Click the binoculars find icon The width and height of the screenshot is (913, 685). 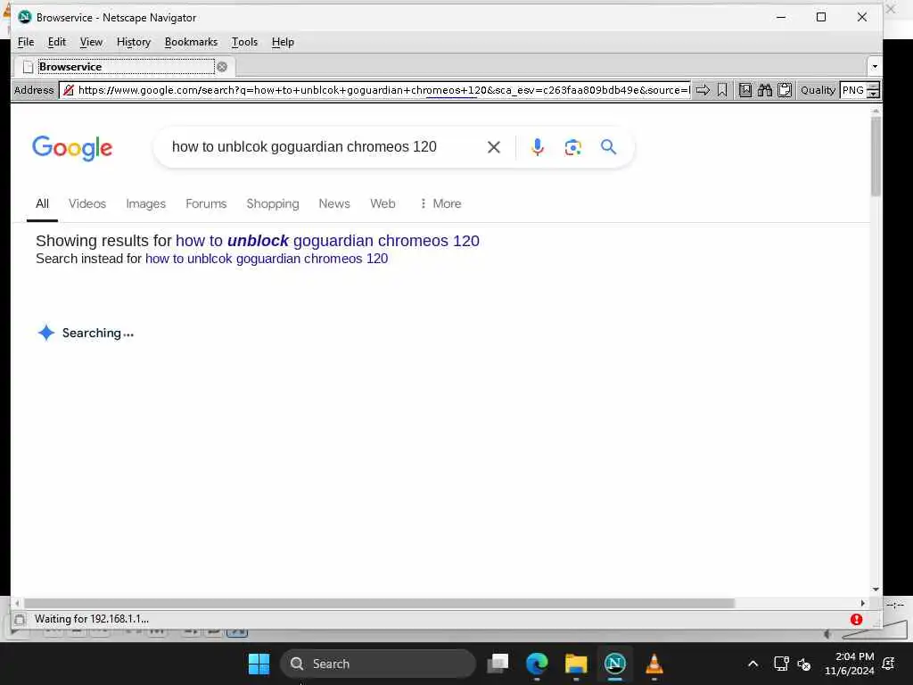coord(764,90)
